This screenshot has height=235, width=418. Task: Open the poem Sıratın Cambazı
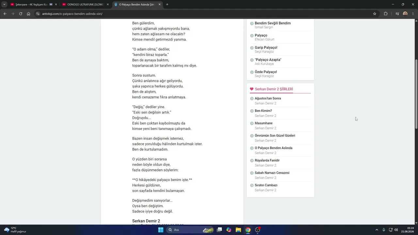tap(266, 185)
